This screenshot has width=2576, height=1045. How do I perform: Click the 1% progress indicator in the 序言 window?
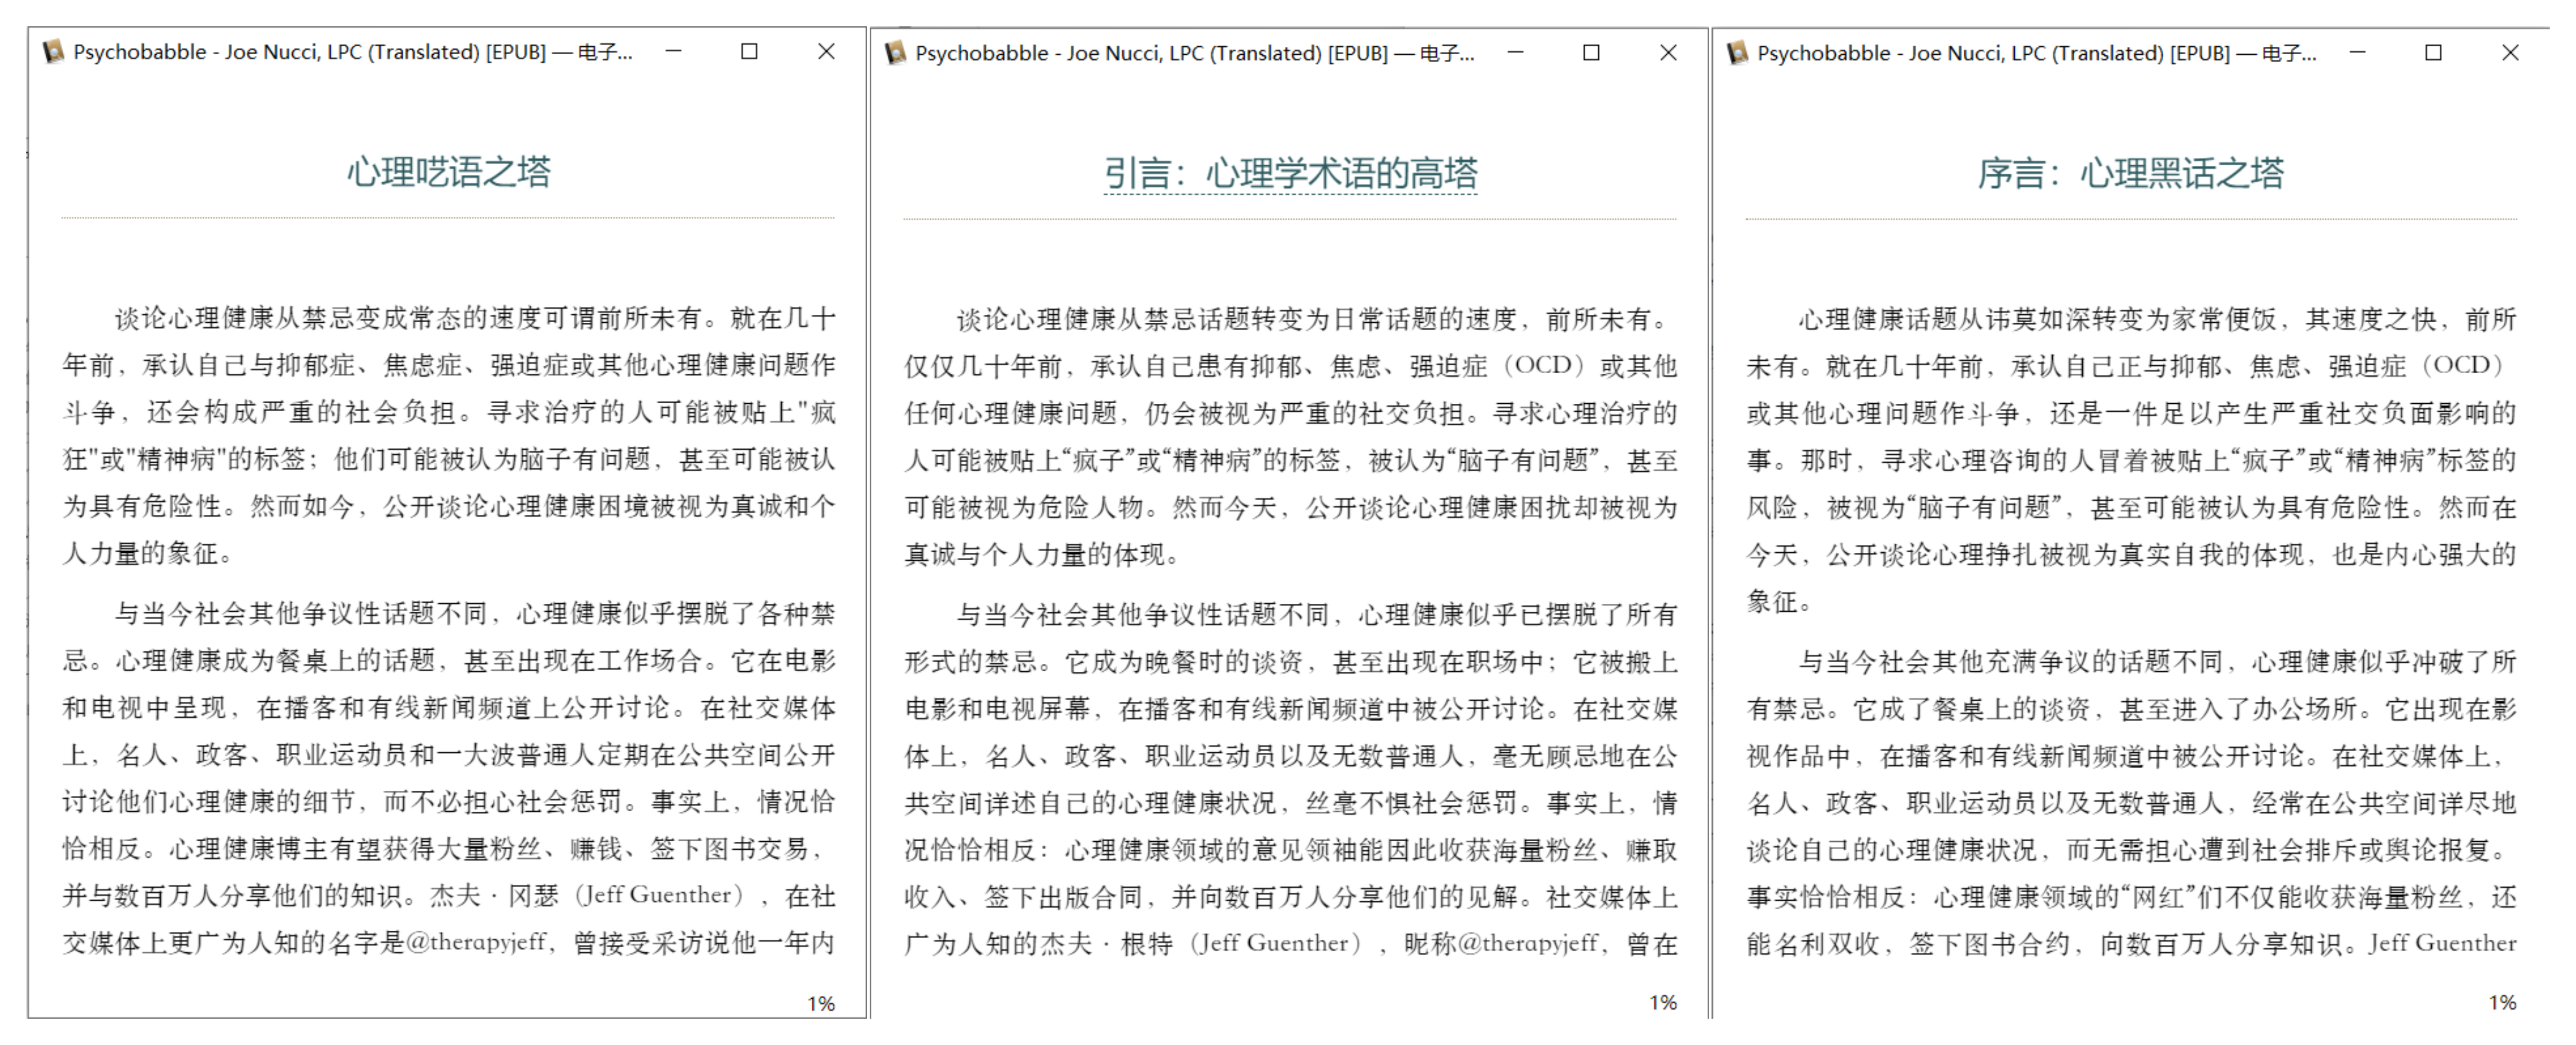tap(2502, 1002)
